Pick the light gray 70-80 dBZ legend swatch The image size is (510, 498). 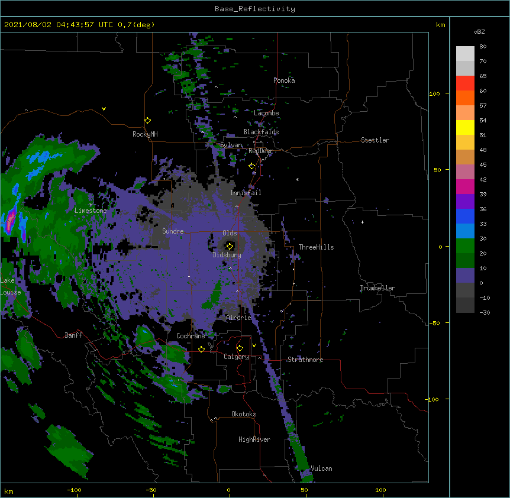pos(465,54)
